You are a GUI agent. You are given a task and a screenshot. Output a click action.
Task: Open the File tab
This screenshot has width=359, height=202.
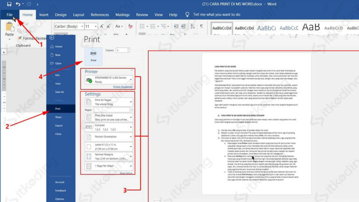(10, 14)
